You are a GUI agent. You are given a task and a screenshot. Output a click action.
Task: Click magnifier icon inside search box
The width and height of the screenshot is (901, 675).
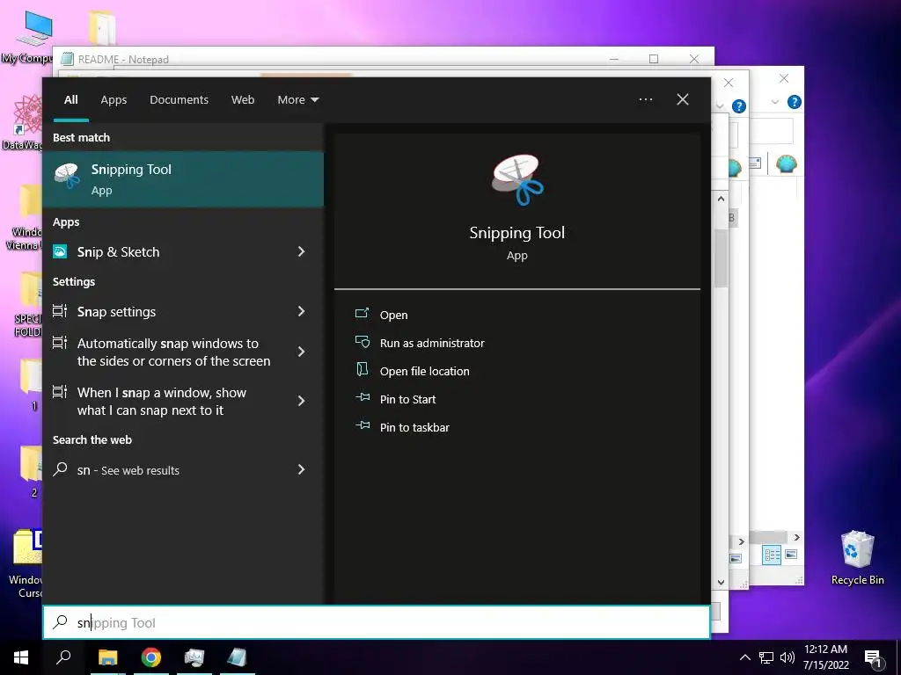(x=60, y=622)
